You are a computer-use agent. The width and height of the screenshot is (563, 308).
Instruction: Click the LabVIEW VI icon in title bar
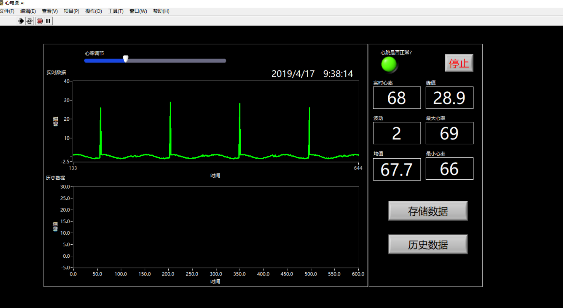[x=2, y=3]
